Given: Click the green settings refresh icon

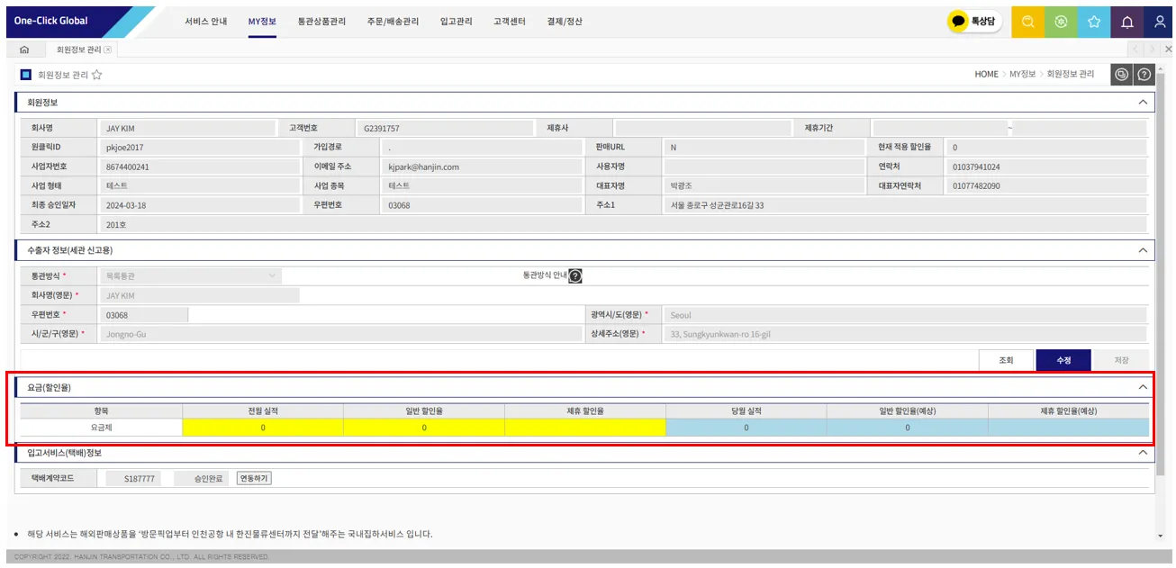Looking at the screenshot, I should coord(1061,22).
